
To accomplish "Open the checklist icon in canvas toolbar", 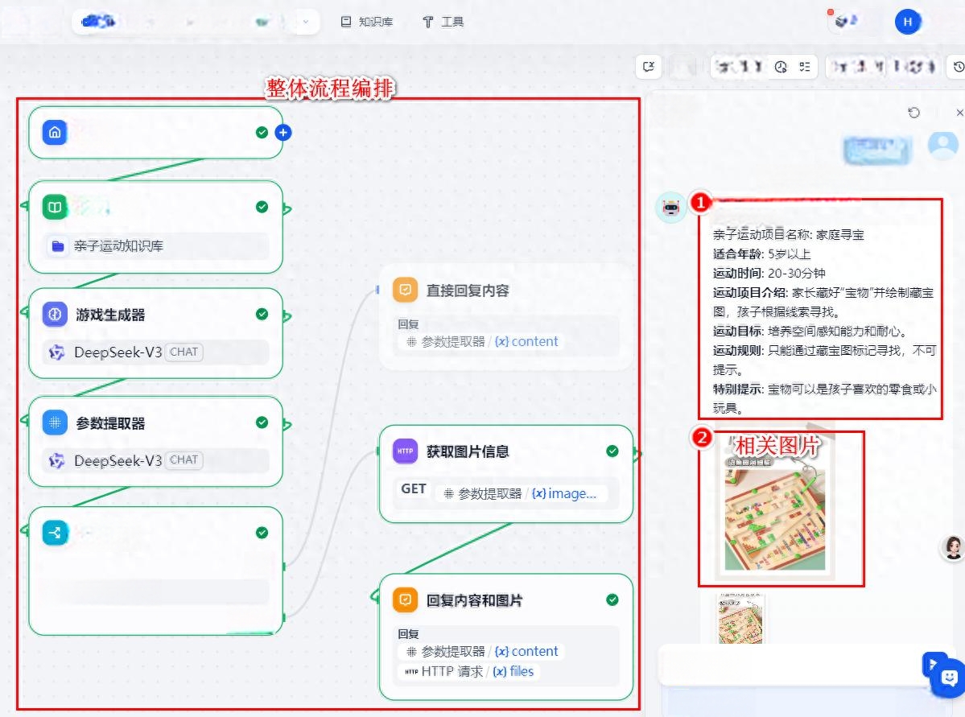I will click(804, 67).
